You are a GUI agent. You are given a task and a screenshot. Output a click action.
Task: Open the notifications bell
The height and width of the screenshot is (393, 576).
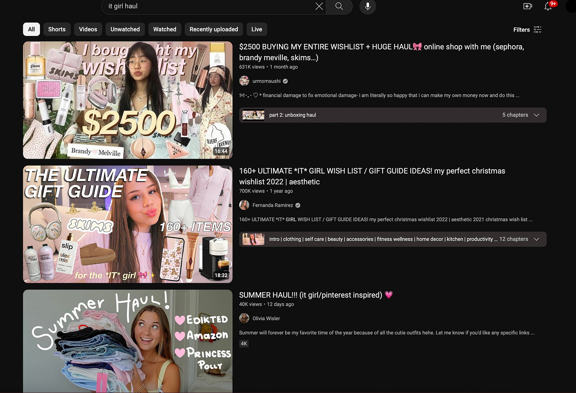pyautogui.click(x=548, y=6)
